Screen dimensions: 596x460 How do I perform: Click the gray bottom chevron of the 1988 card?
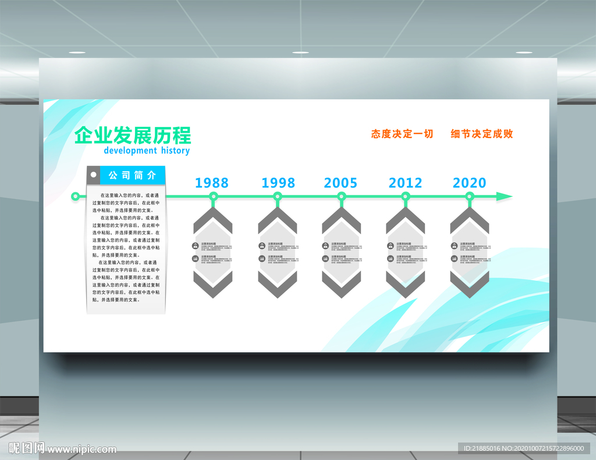coord(213,285)
